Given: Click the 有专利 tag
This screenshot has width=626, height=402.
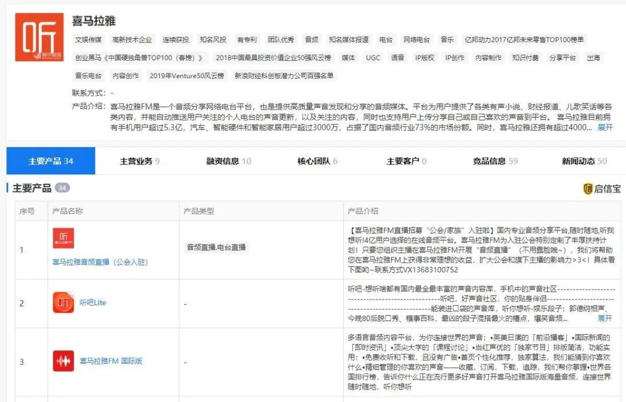Looking at the screenshot, I should (x=247, y=40).
